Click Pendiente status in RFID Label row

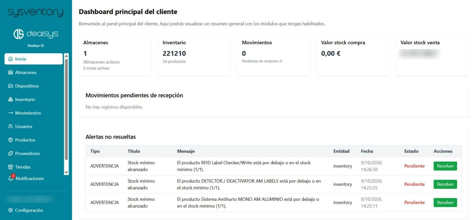414,166
